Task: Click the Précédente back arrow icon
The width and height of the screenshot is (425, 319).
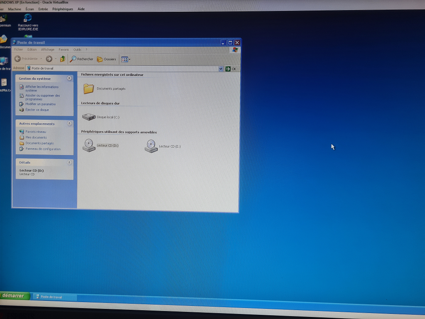Action: point(18,59)
